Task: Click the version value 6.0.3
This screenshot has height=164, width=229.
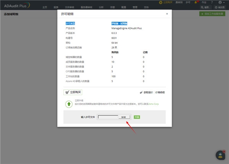Action: tap(114, 33)
